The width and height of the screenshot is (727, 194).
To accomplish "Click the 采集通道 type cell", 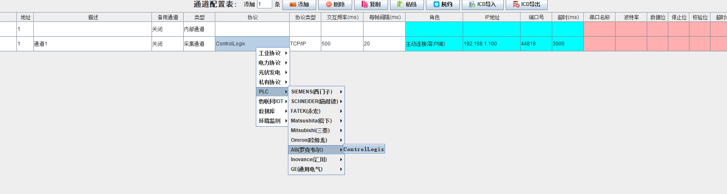I will click(x=199, y=44).
